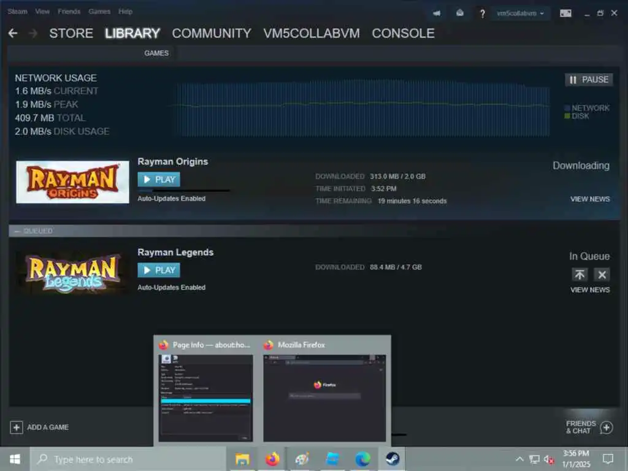Show hidden system tray icons
The image size is (628, 471).
click(x=519, y=459)
